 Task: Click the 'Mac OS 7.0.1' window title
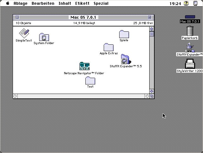(83, 17)
